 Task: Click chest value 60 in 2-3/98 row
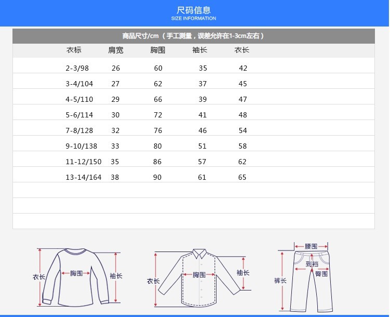pos(158,68)
